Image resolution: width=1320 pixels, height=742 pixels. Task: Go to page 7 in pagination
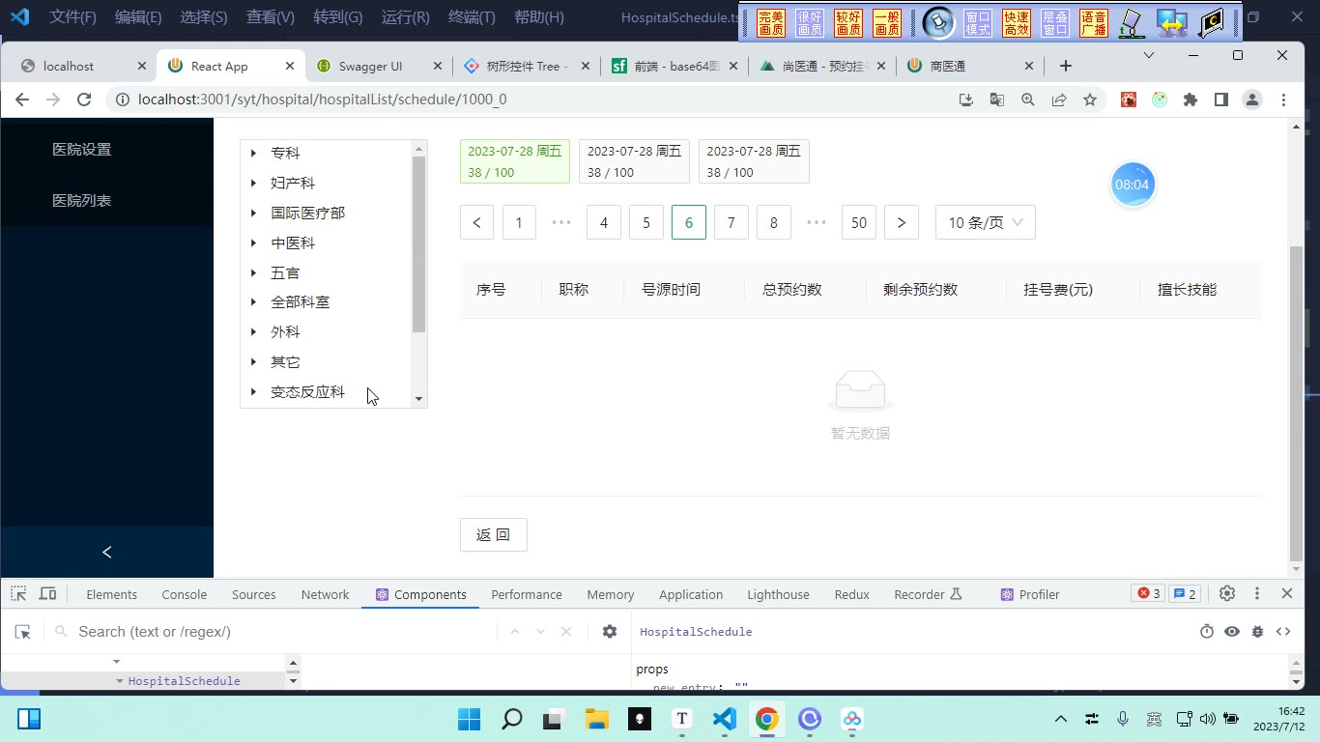[x=732, y=222]
